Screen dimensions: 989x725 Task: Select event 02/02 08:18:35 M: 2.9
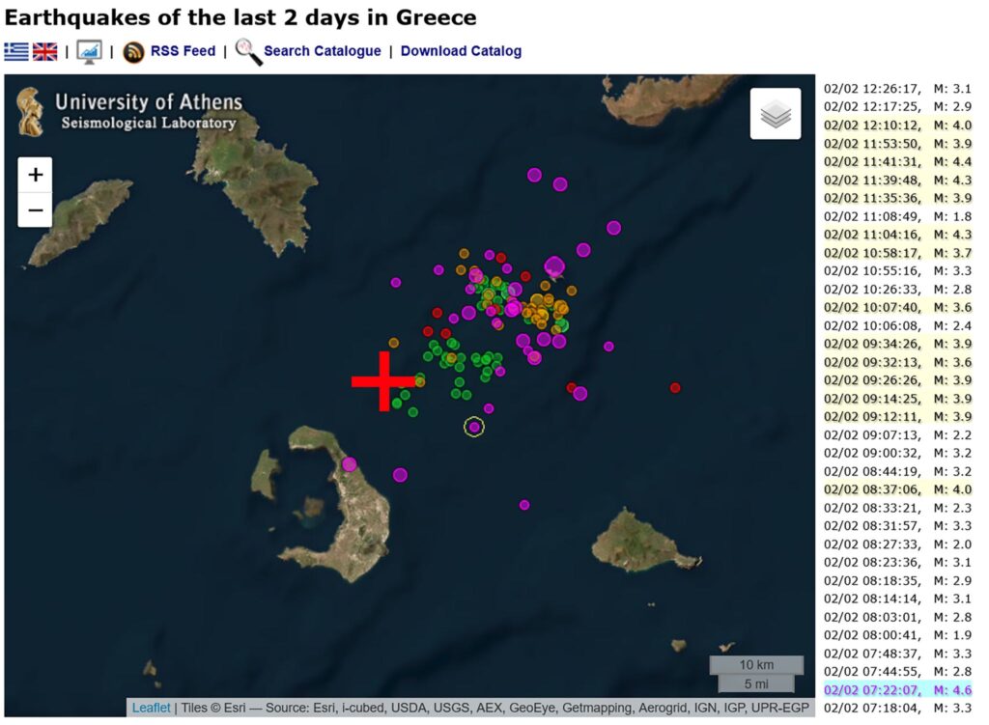(897, 580)
